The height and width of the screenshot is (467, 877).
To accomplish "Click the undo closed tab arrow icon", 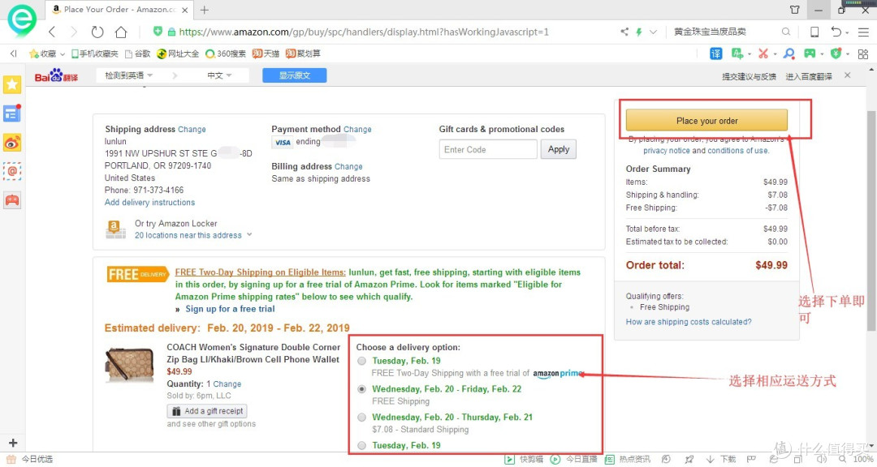I will pos(836,32).
